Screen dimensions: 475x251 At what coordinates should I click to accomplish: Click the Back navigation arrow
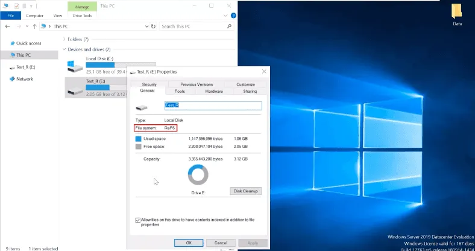(x=7, y=27)
